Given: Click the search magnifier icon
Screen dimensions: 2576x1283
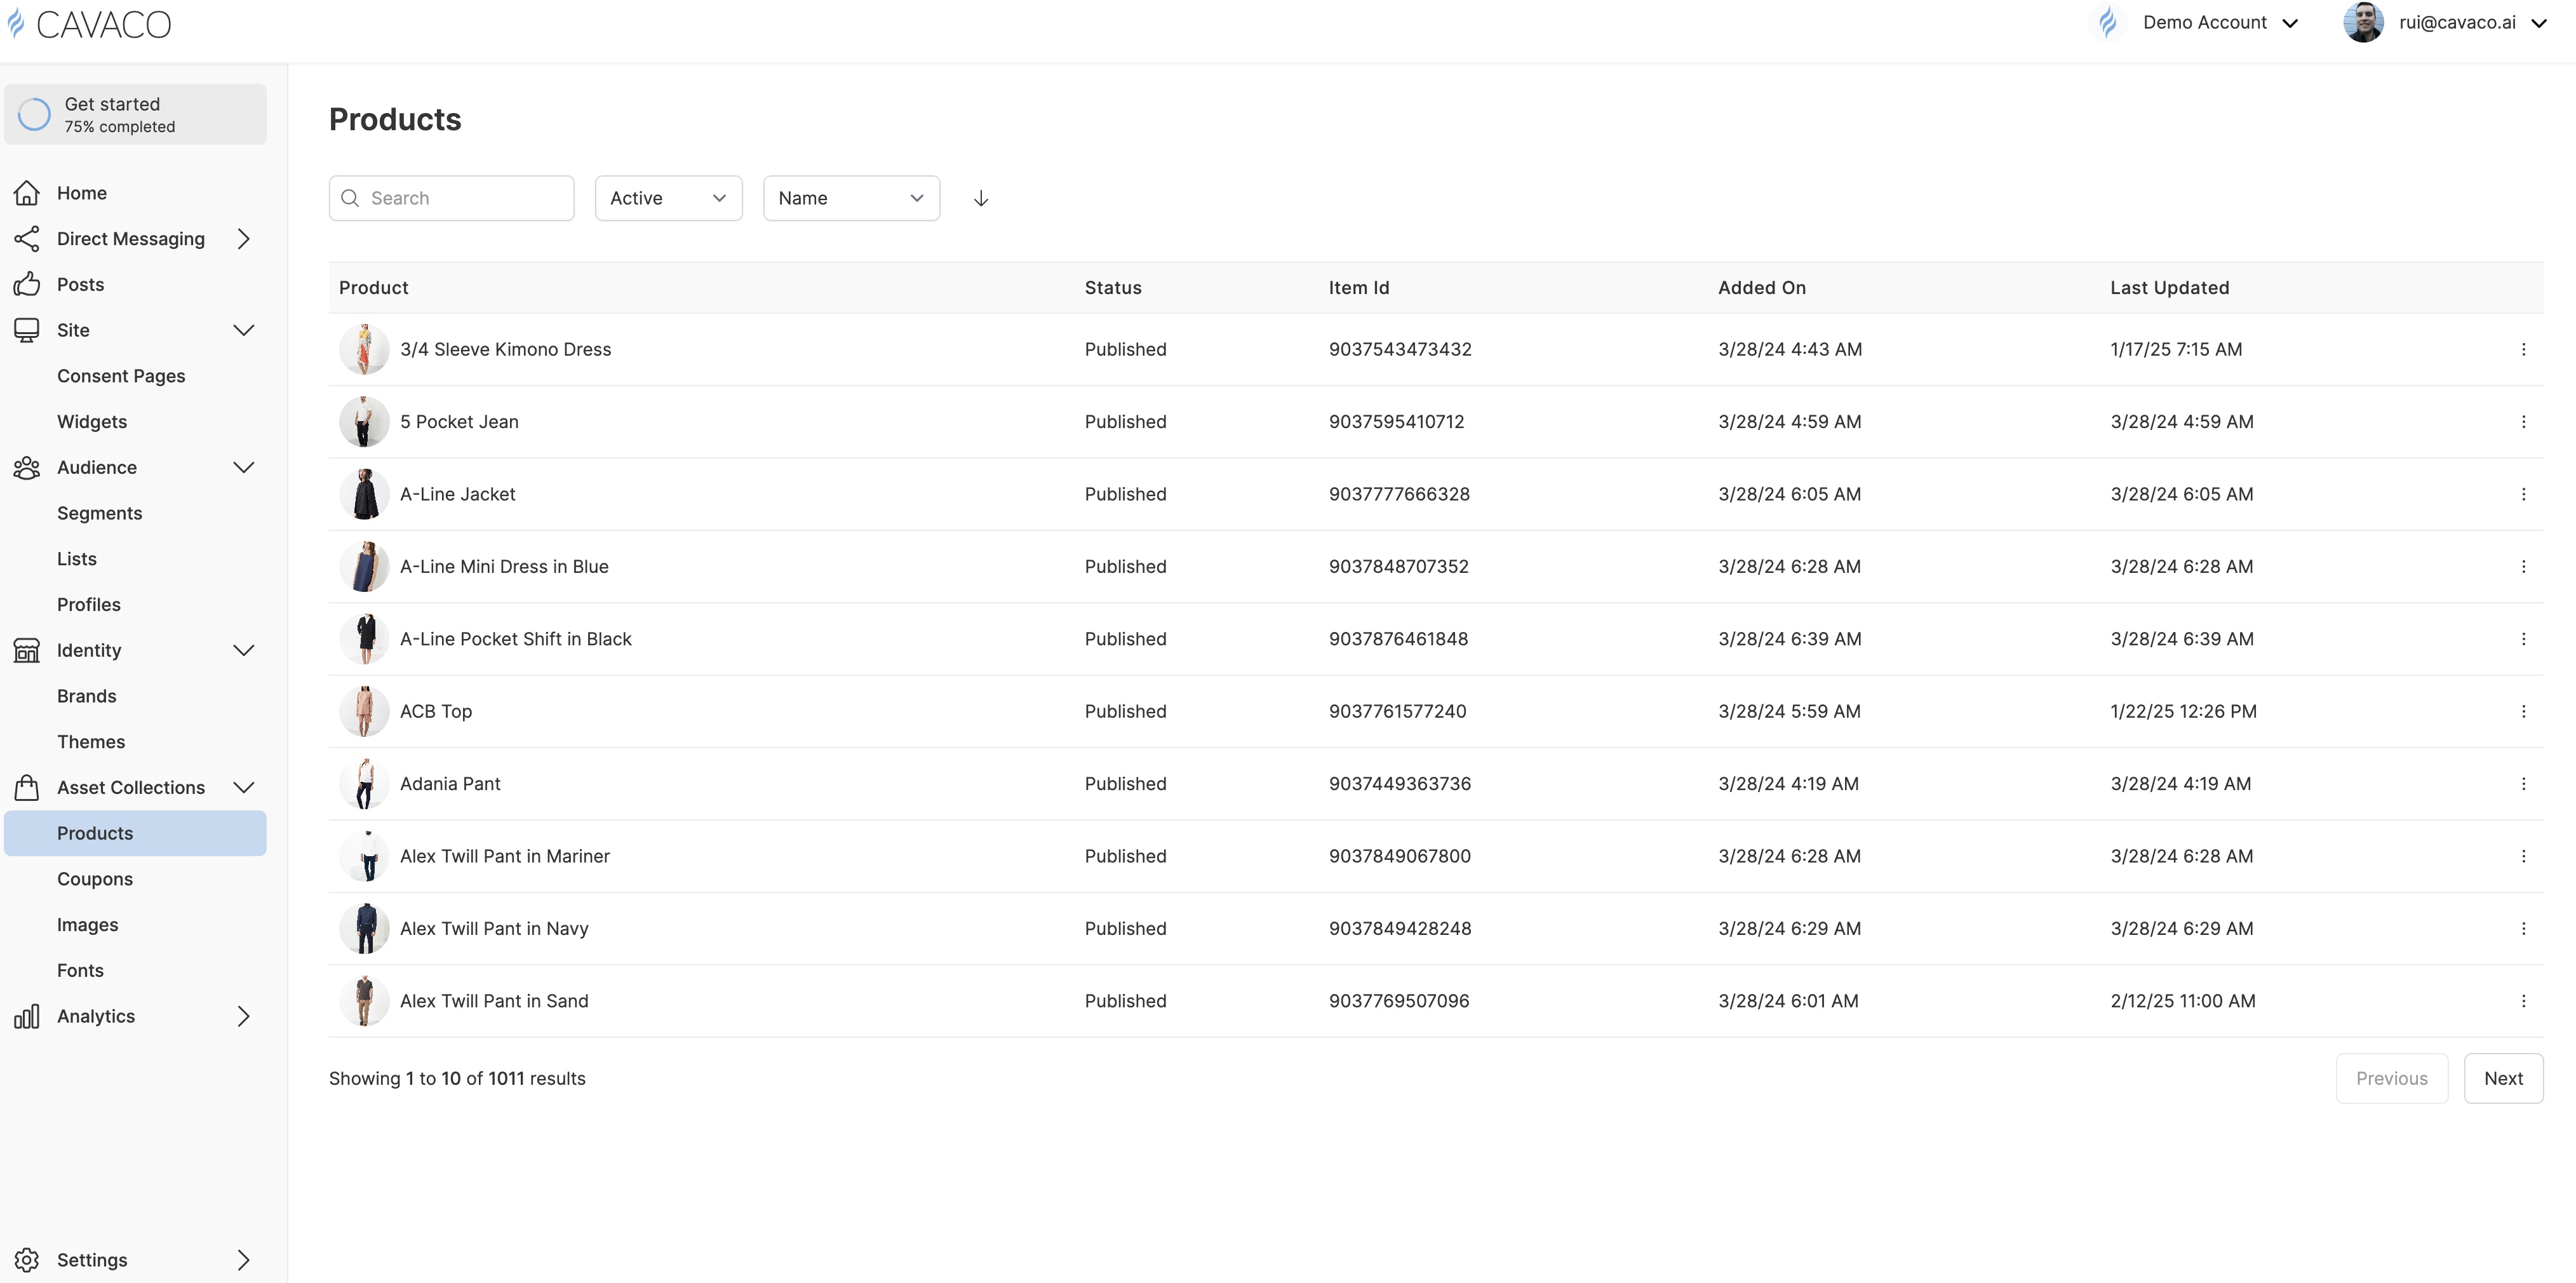Looking at the screenshot, I should coord(350,198).
